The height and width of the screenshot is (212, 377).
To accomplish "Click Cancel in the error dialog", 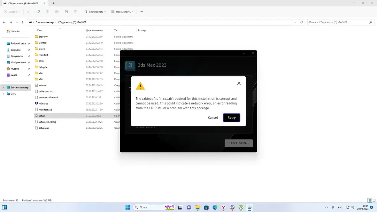I will pos(213,117).
